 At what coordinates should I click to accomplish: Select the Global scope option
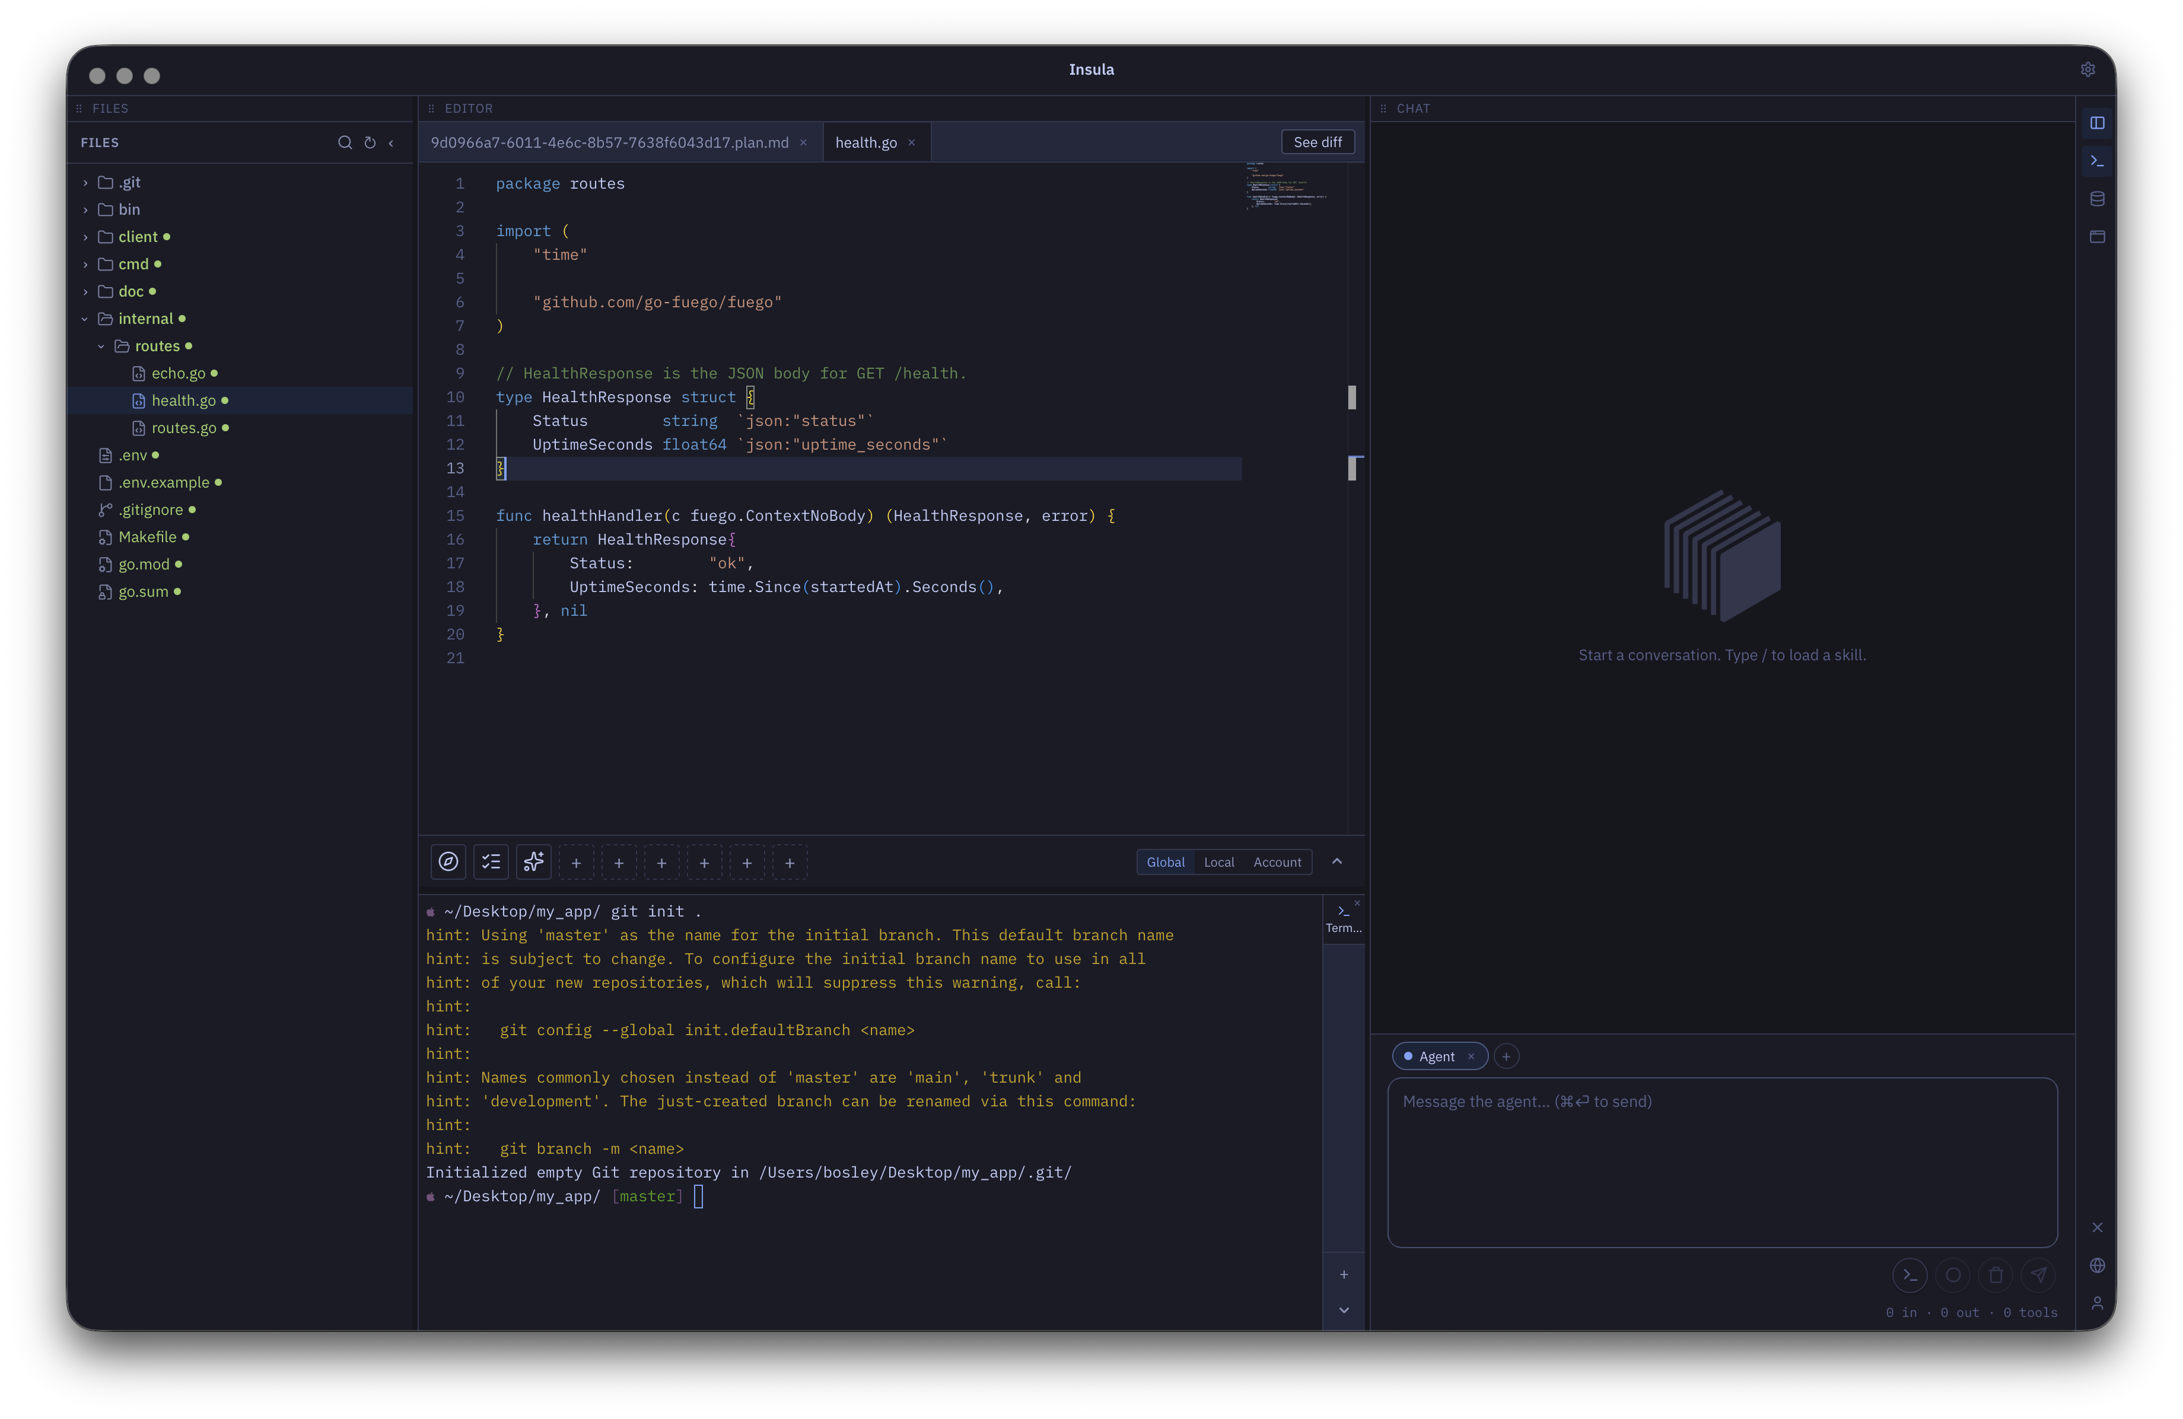[1166, 862]
